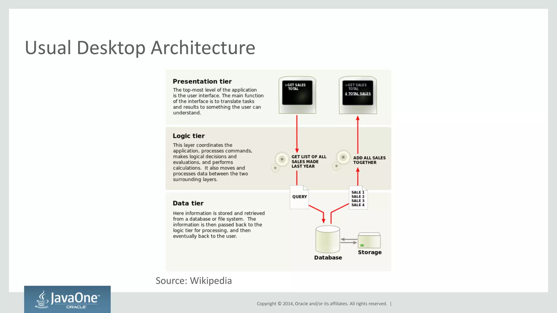Click the Database label
This screenshot has height=313, width=557.
point(328,258)
